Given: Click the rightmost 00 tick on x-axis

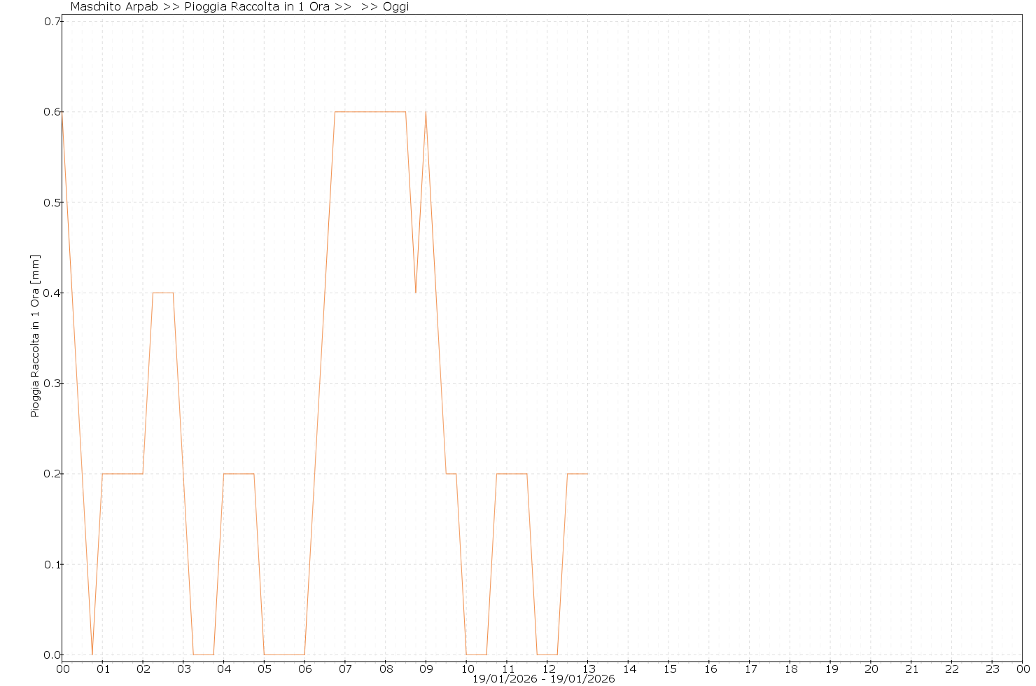Looking at the screenshot, I should pyautogui.click(x=1023, y=669).
